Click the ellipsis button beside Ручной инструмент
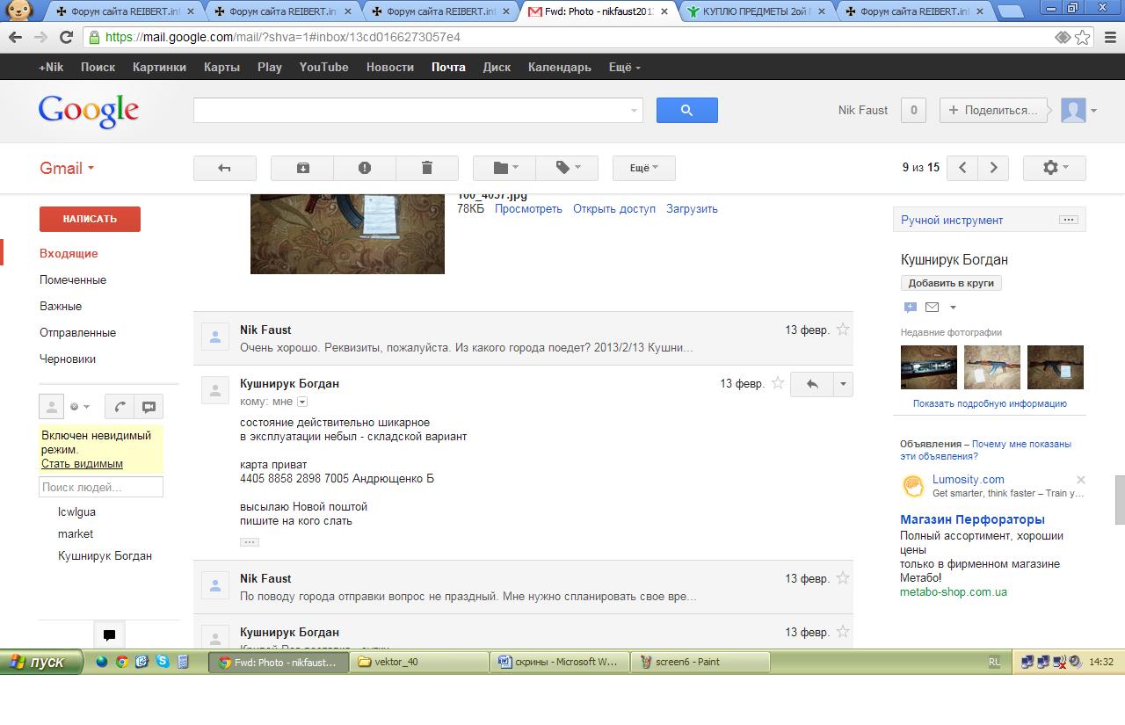The image size is (1125, 725). (1069, 220)
